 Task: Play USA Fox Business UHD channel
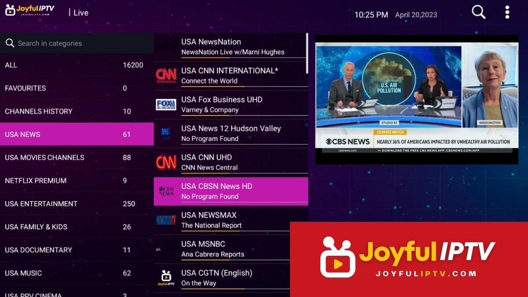pyautogui.click(x=230, y=105)
